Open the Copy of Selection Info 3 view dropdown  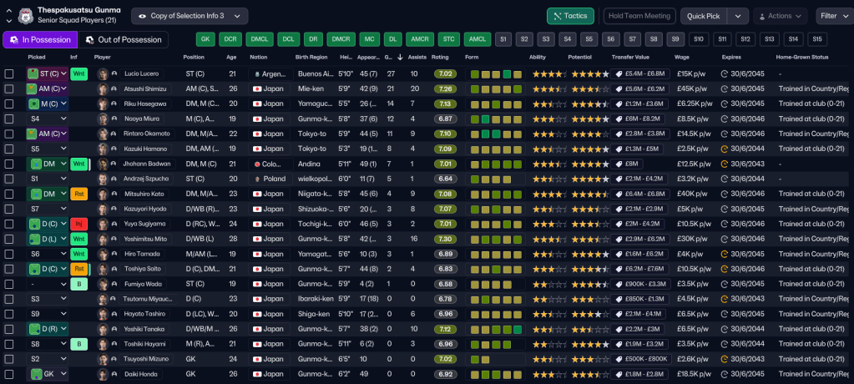point(189,16)
